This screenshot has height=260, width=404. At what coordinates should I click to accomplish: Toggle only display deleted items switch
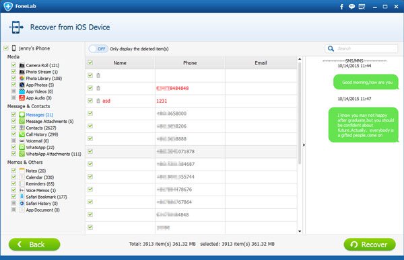[x=98, y=49]
